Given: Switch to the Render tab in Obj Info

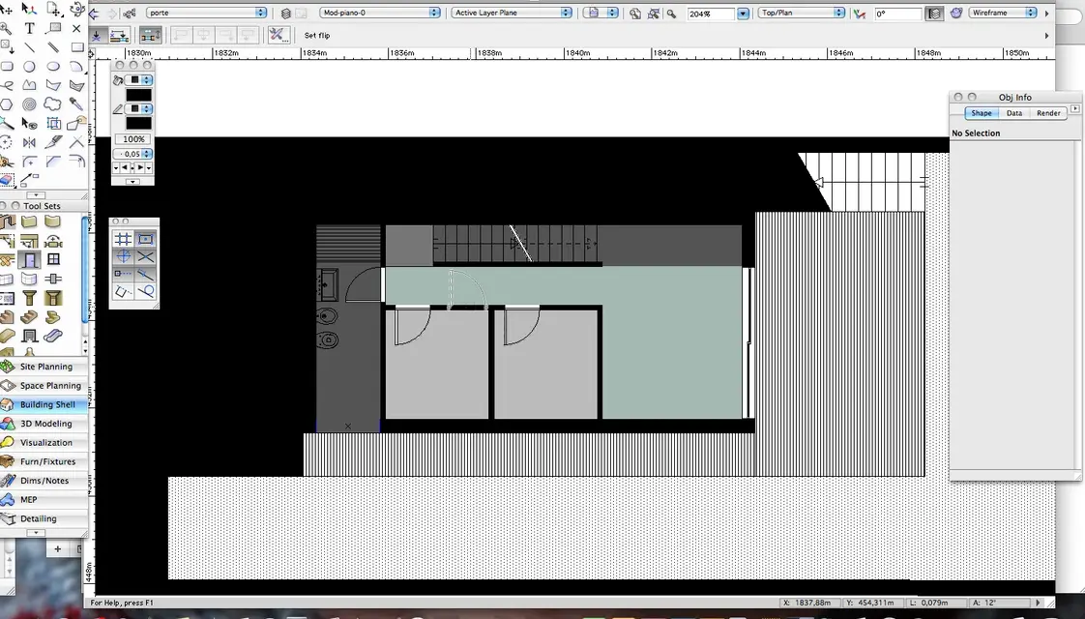Looking at the screenshot, I should [x=1048, y=113].
